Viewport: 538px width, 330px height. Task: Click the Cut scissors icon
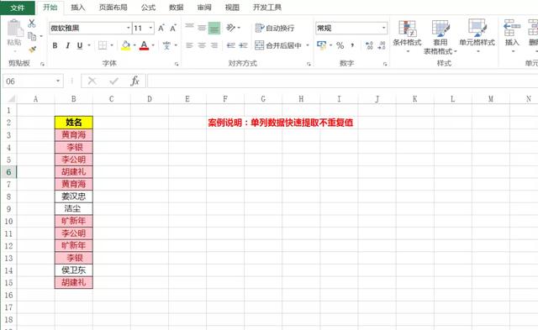(x=32, y=24)
